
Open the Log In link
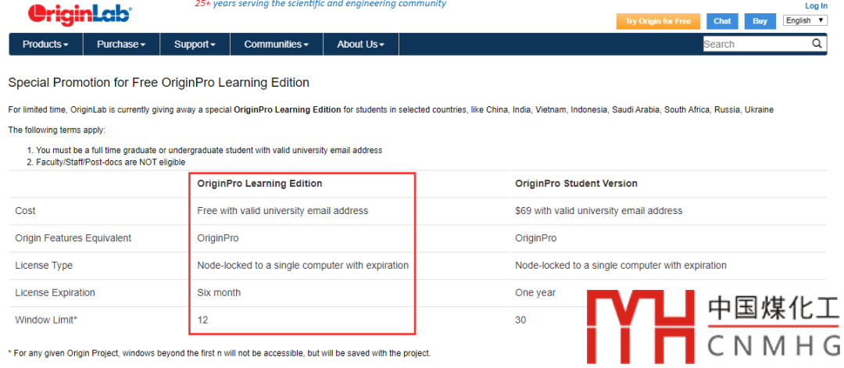(816, 5)
